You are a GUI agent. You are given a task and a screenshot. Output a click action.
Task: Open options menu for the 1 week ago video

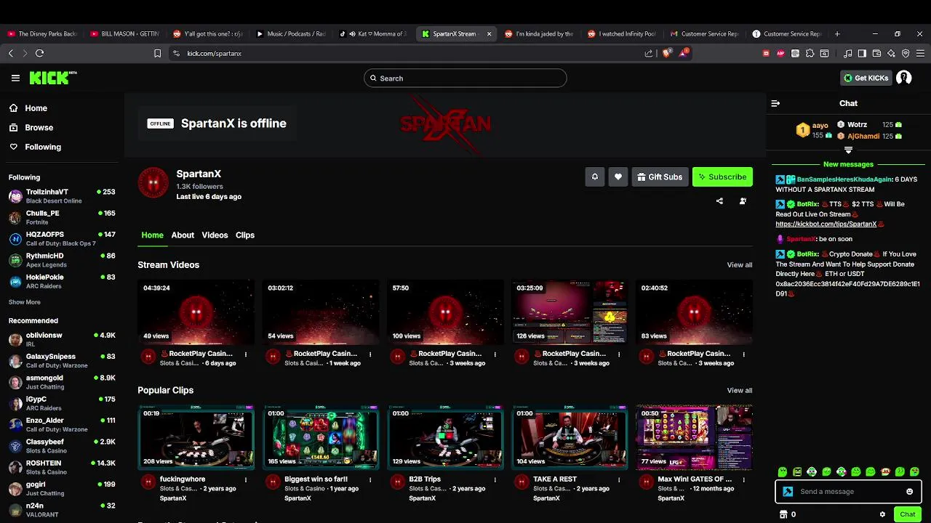click(x=370, y=354)
